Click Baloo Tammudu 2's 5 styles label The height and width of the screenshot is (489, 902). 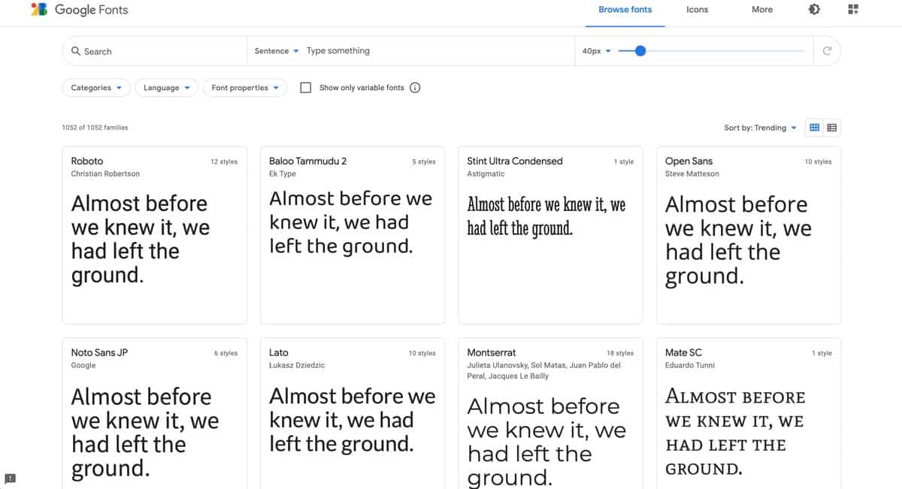[x=424, y=161]
